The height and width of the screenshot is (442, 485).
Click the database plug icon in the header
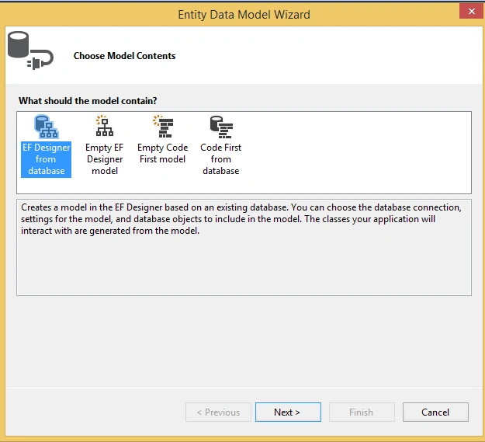(30, 50)
